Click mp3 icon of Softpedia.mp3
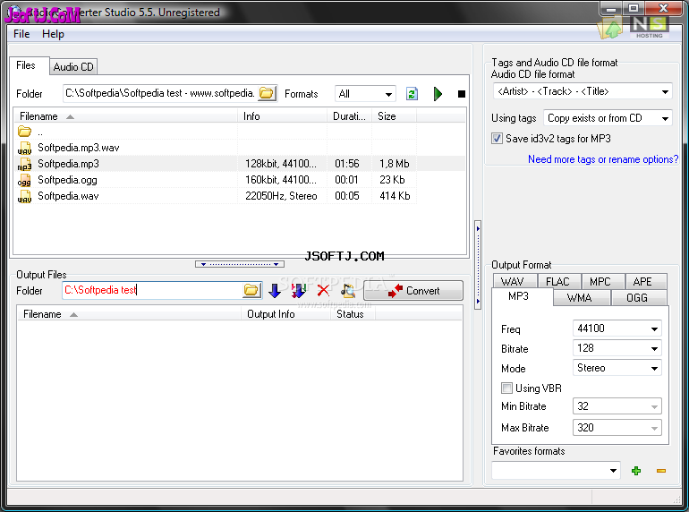 [24, 164]
